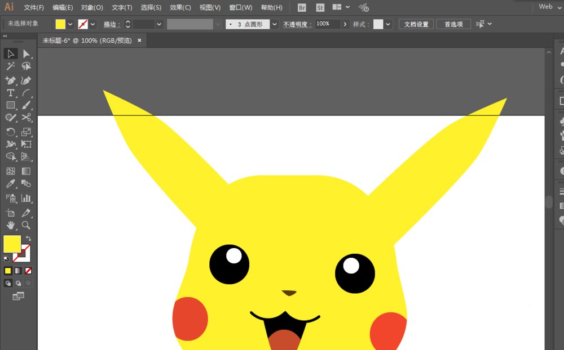Image resolution: width=564 pixels, height=350 pixels.
Task: Swap fill and stroke colors
Action: pyautogui.click(x=28, y=239)
